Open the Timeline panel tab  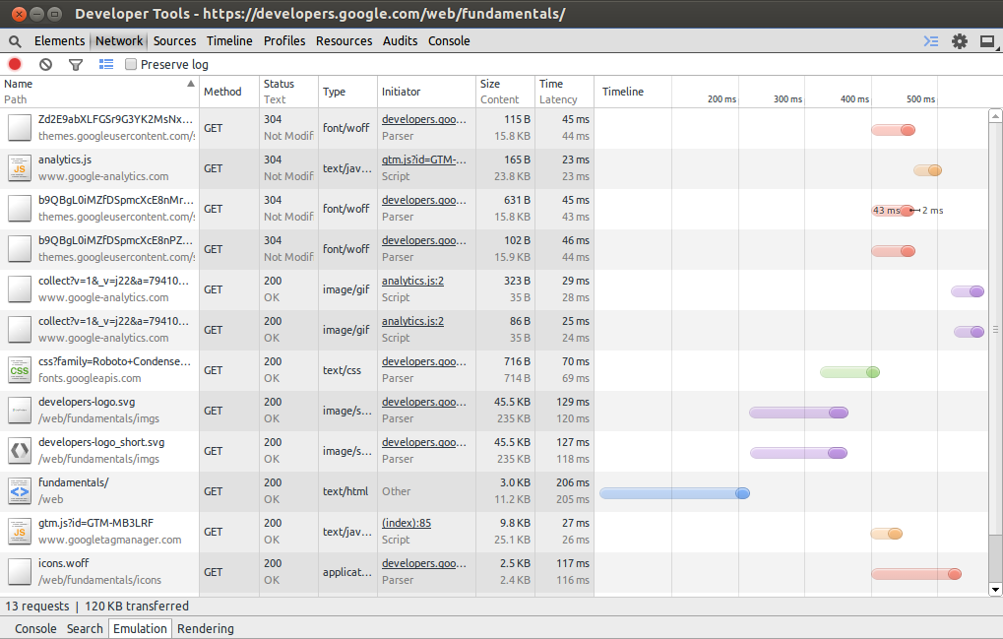click(229, 41)
